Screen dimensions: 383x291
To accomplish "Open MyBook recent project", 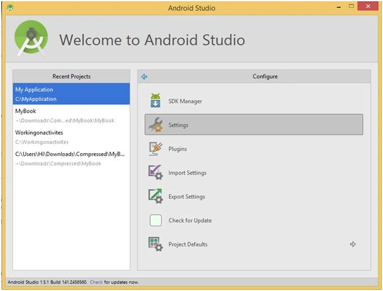I will pos(71,115).
